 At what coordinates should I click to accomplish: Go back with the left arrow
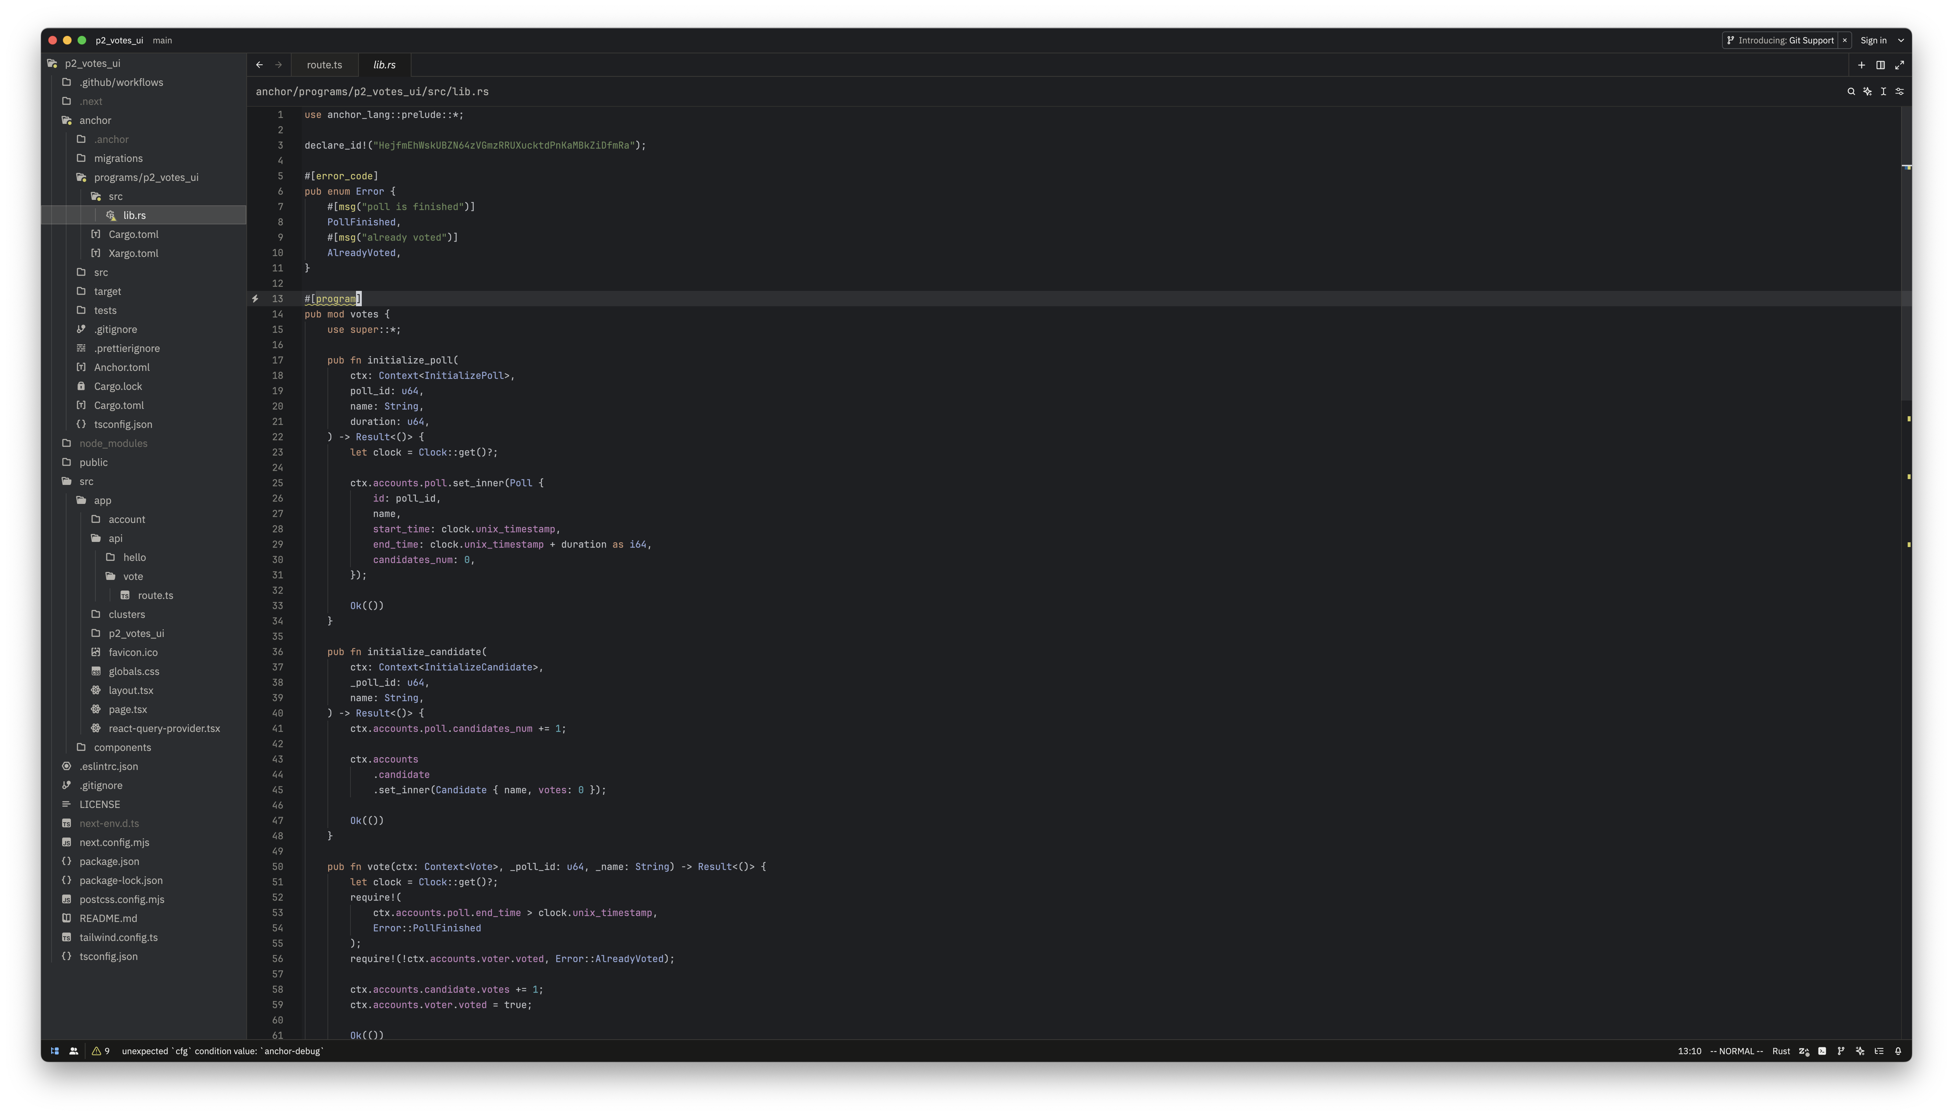[x=259, y=65]
